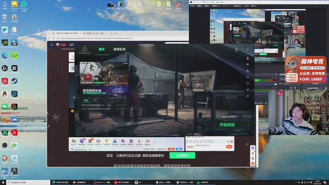Click the browser address bar URL field
The image size is (329, 185).
123,38
